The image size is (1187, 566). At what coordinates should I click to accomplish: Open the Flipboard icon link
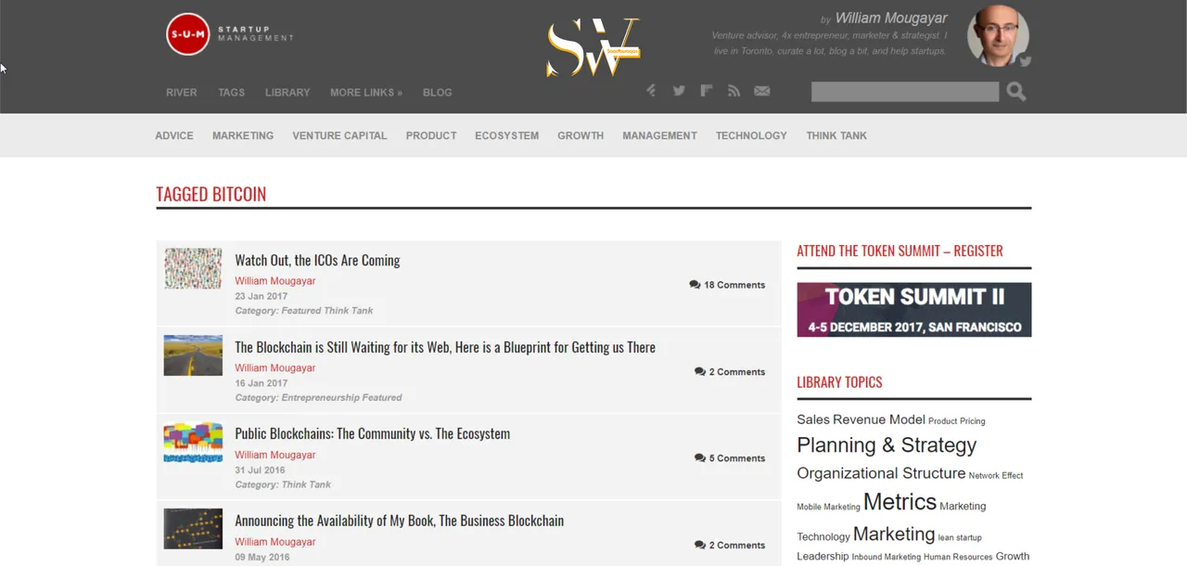click(x=707, y=91)
